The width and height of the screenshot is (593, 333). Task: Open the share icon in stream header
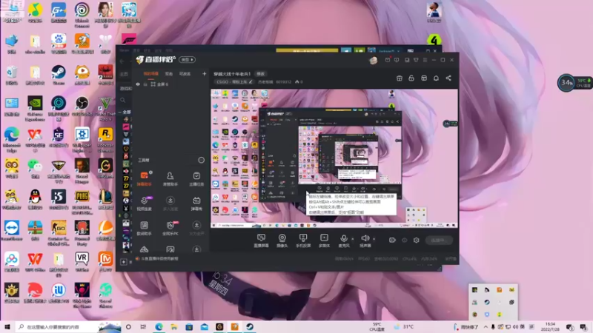click(448, 78)
